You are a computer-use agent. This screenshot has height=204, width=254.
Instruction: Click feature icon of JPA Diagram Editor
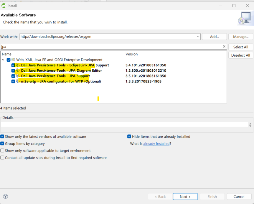(18, 70)
